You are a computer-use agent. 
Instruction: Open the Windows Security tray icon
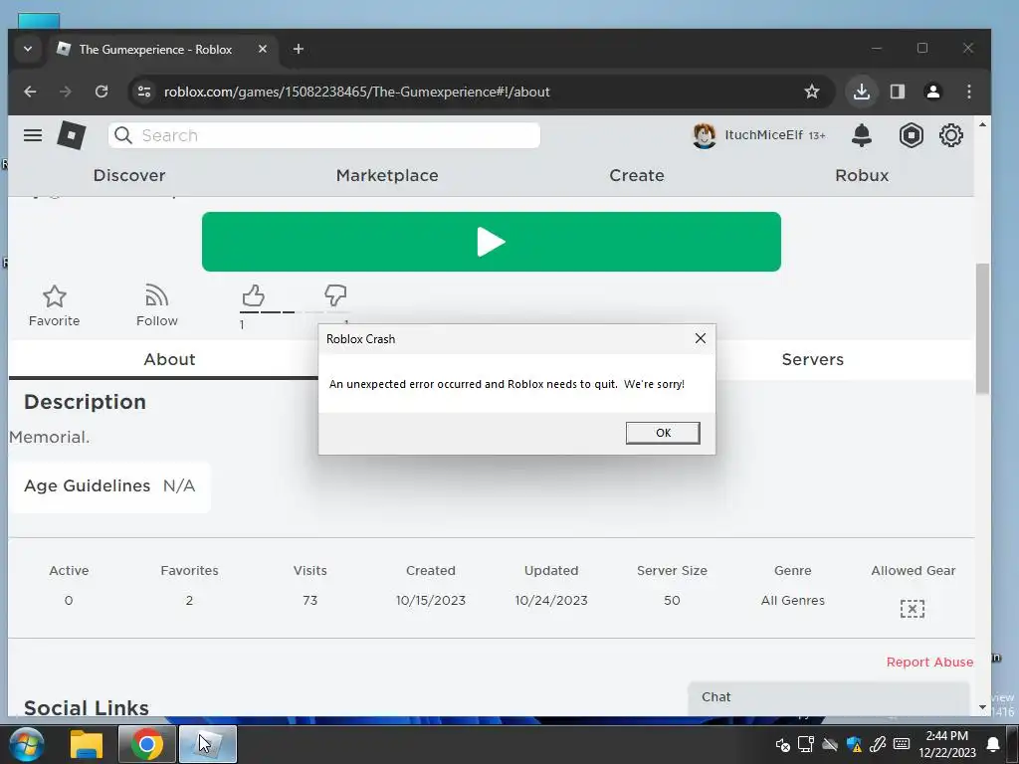coord(854,744)
